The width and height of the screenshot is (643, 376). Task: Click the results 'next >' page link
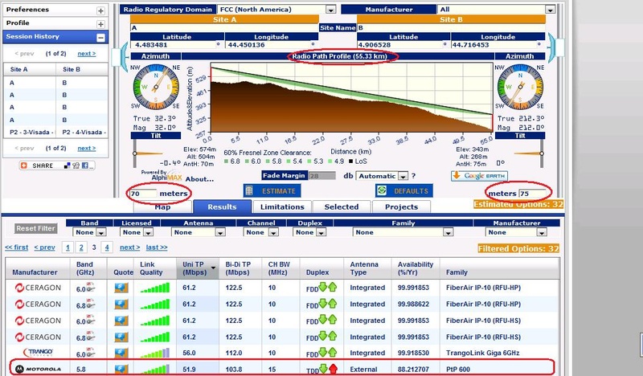[x=129, y=247]
